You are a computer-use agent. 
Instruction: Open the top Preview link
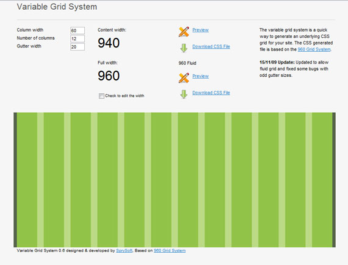[200, 30]
